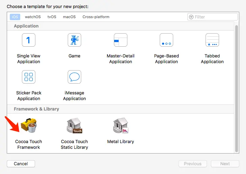This screenshot has height=174, width=246.
Task: Pick the Page-Based Application icon
Action: 166,40
